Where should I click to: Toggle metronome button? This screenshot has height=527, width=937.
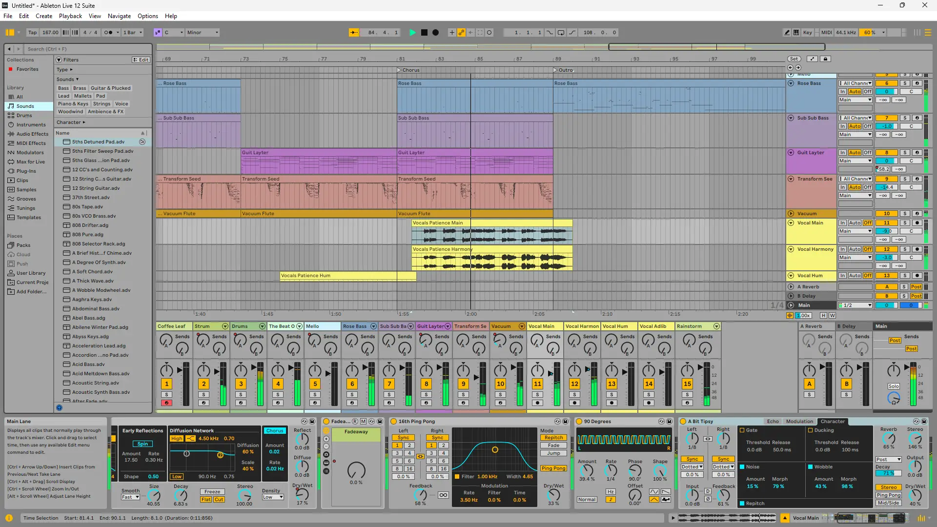(108, 33)
